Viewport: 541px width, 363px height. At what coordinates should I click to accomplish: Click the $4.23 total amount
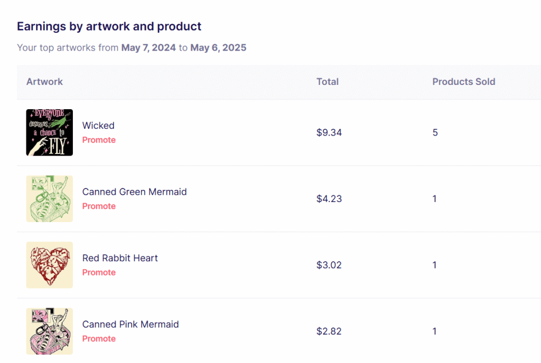point(329,199)
